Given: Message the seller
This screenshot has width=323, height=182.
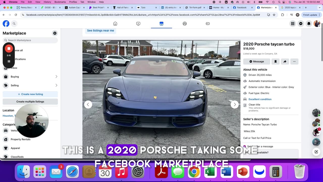Looking at the screenshot, I should (x=257, y=61).
